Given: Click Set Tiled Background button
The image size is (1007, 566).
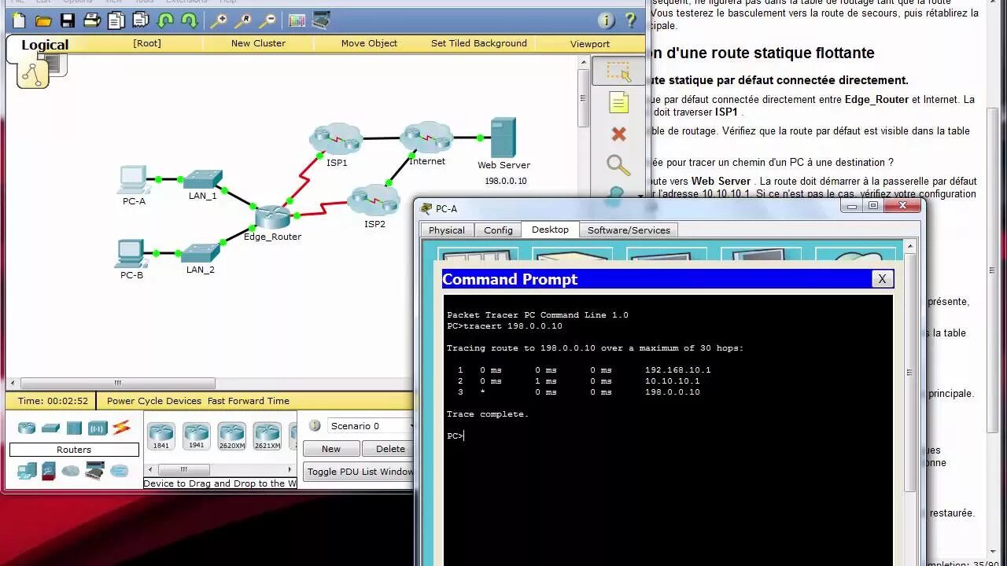Looking at the screenshot, I should click(x=479, y=43).
